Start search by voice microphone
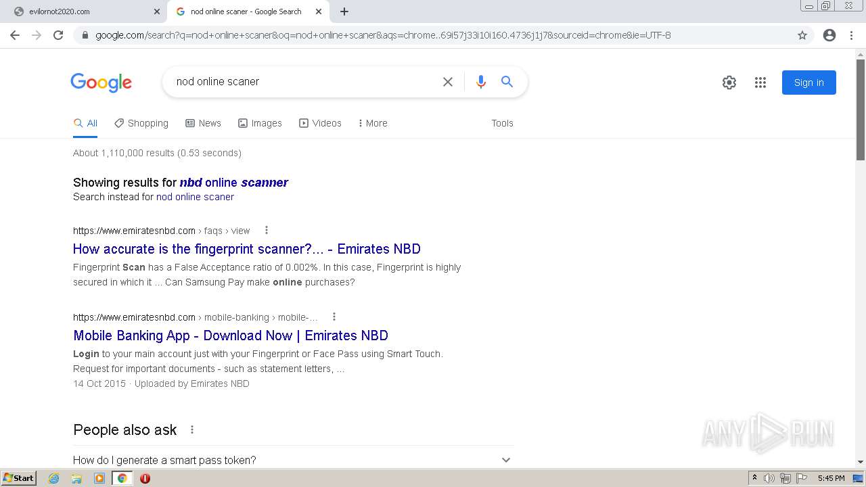 (481, 82)
